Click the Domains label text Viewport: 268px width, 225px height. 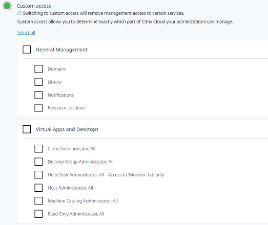pos(57,69)
